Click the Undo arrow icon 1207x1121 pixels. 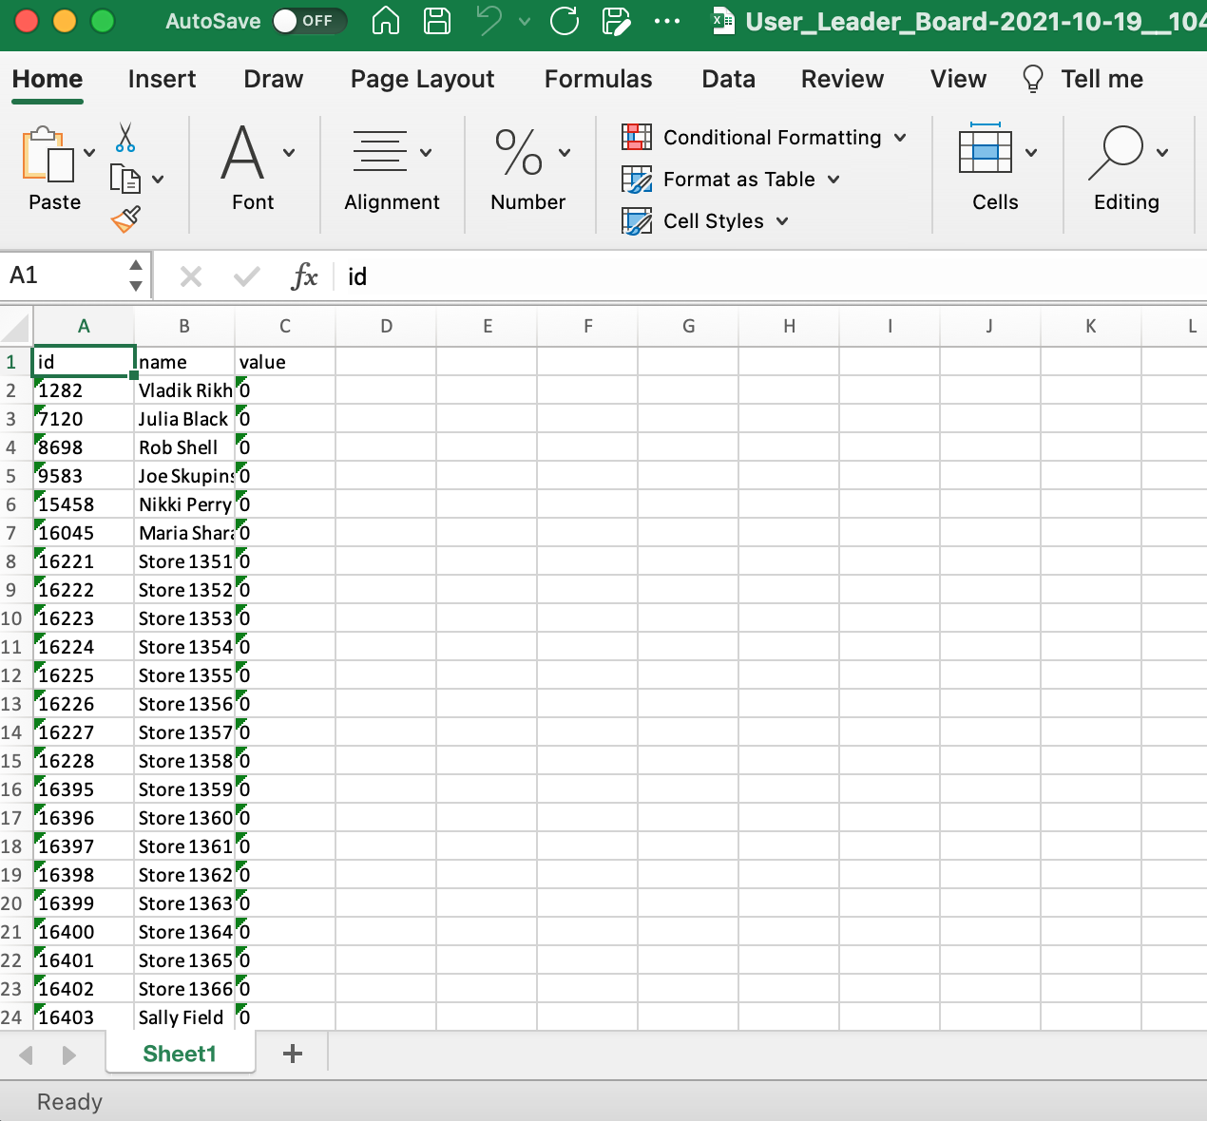493,21
